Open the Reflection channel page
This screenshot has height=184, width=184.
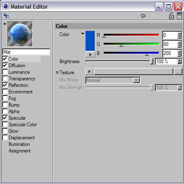(x=18, y=85)
